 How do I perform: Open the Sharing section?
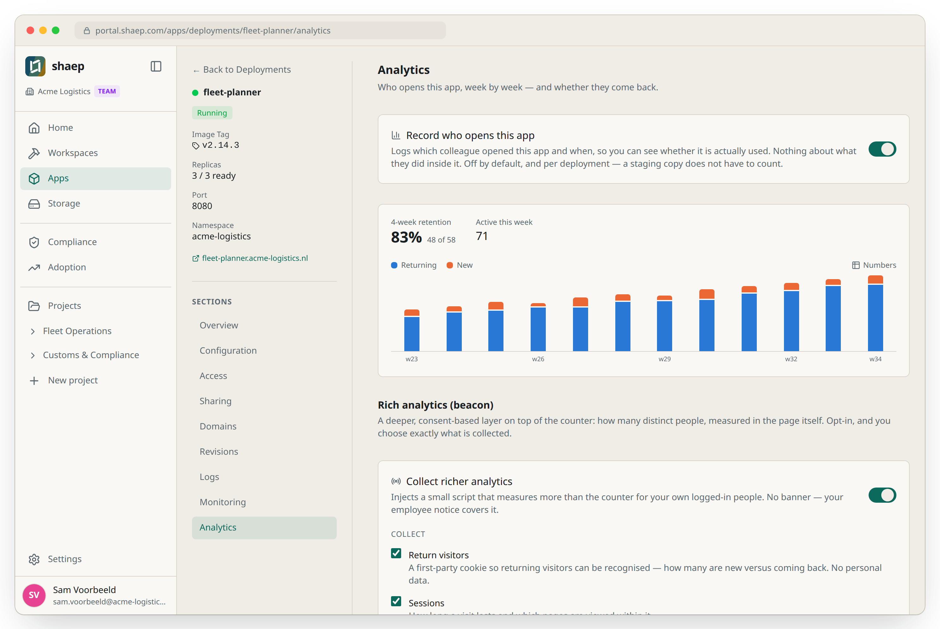point(264,401)
